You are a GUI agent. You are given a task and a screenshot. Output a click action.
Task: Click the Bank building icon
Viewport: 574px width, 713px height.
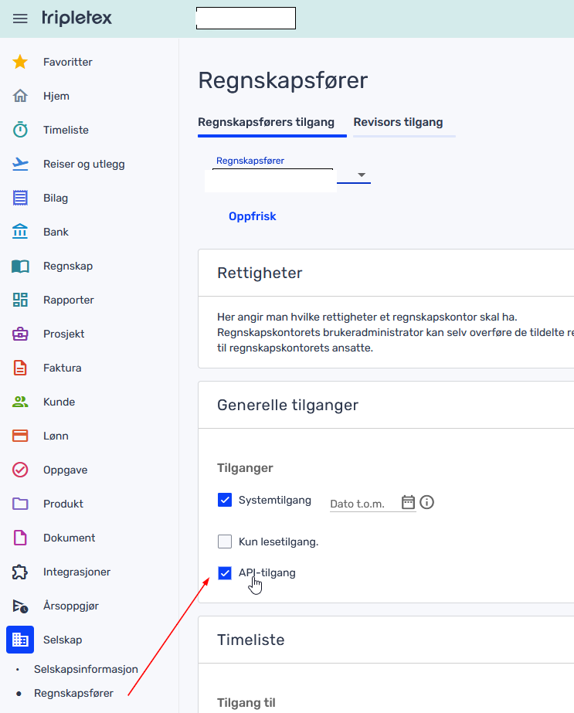click(20, 232)
